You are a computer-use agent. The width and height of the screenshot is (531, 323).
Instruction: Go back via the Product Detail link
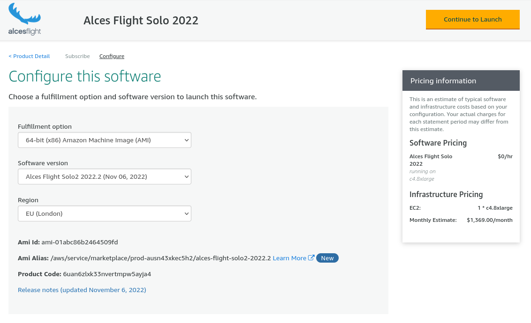[x=29, y=56]
